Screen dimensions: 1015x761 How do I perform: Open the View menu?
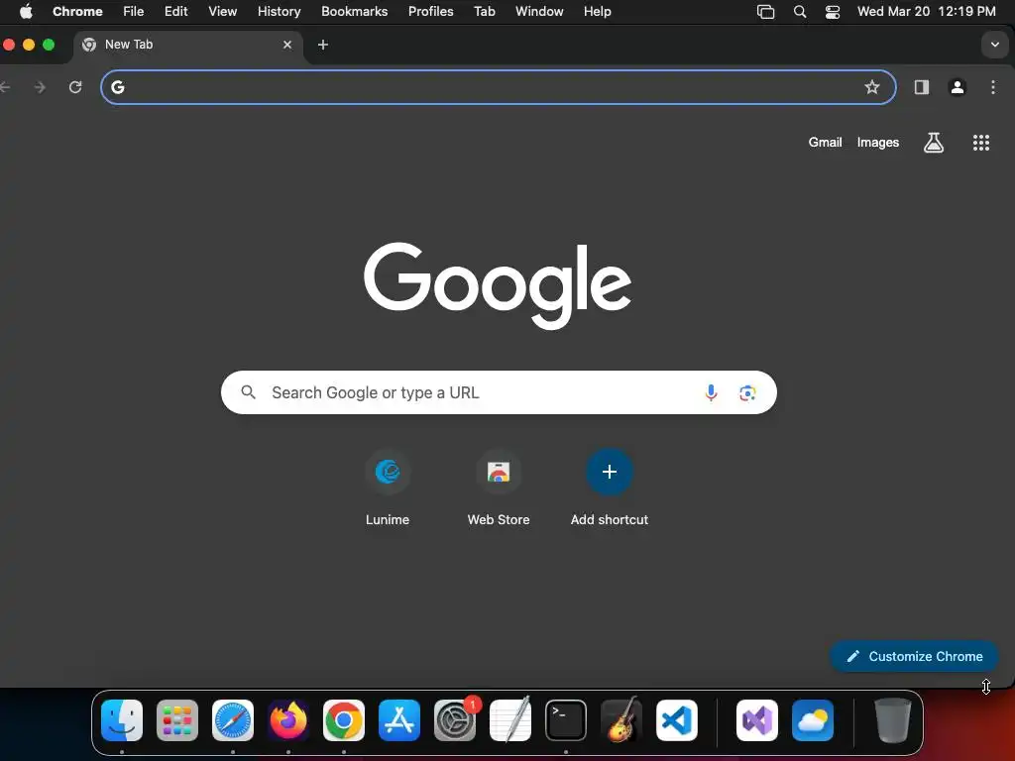[223, 11]
